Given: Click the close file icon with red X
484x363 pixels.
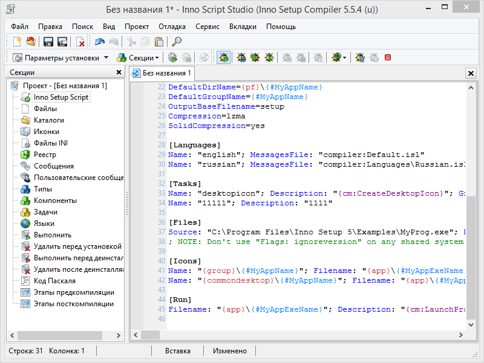Looking at the screenshot, I should [x=80, y=42].
